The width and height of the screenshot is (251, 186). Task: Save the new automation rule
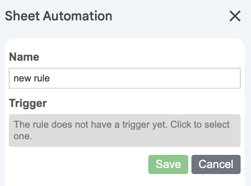click(x=168, y=164)
